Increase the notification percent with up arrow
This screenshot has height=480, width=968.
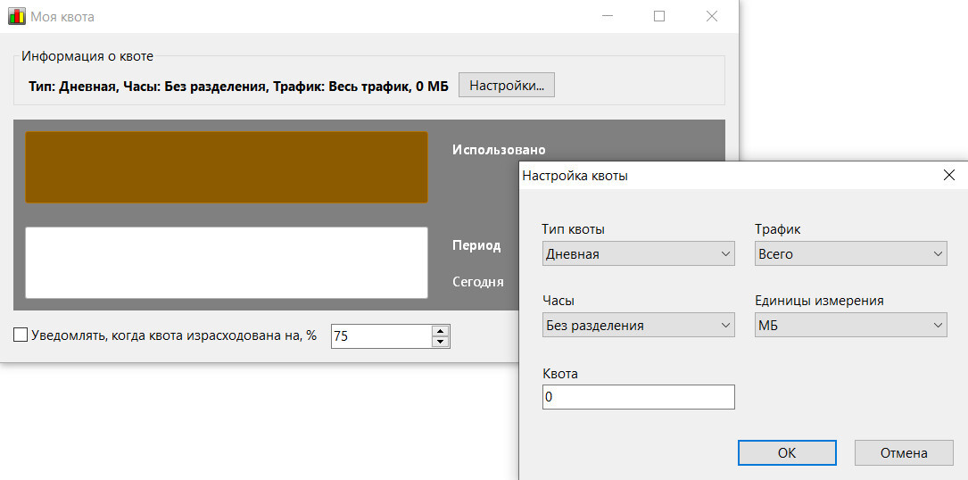[x=440, y=330]
